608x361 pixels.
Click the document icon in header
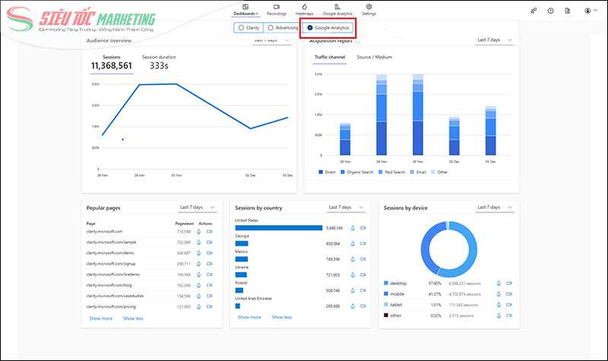(568, 11)
